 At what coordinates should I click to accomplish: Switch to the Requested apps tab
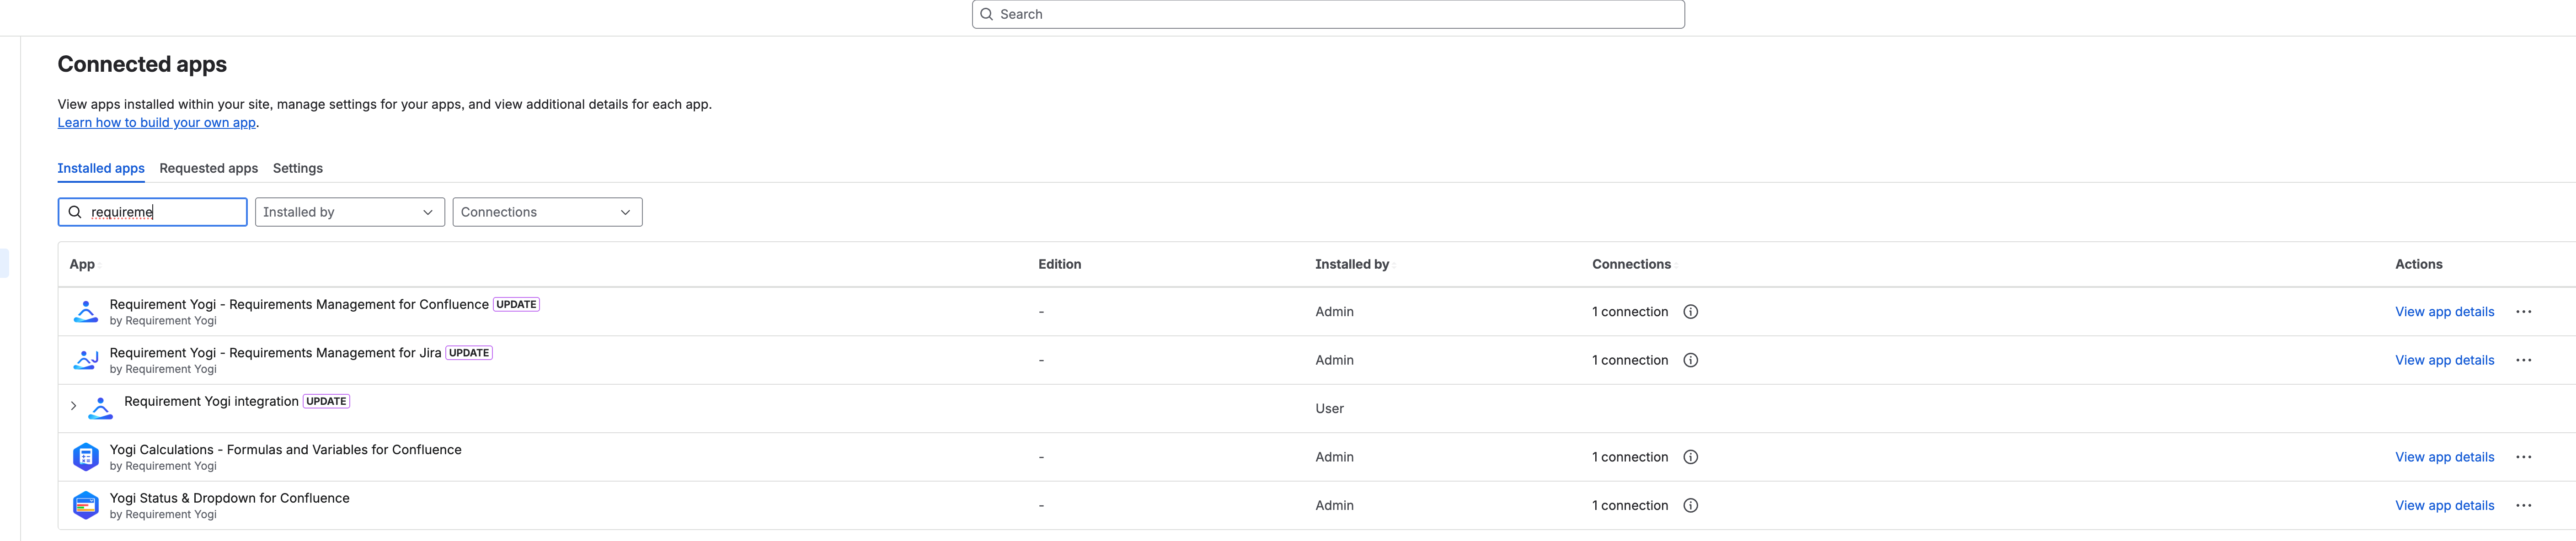click(x=208, y=168)
